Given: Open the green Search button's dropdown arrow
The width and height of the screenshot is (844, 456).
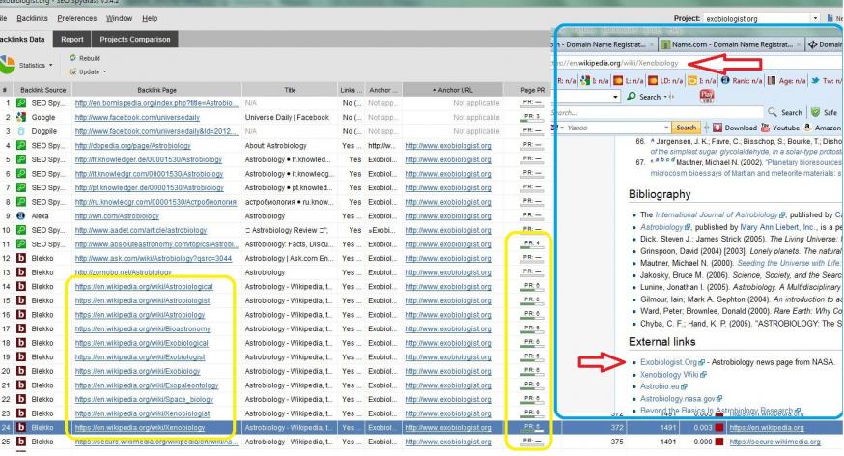Looking at the screenshot, I should pos(666,97).
